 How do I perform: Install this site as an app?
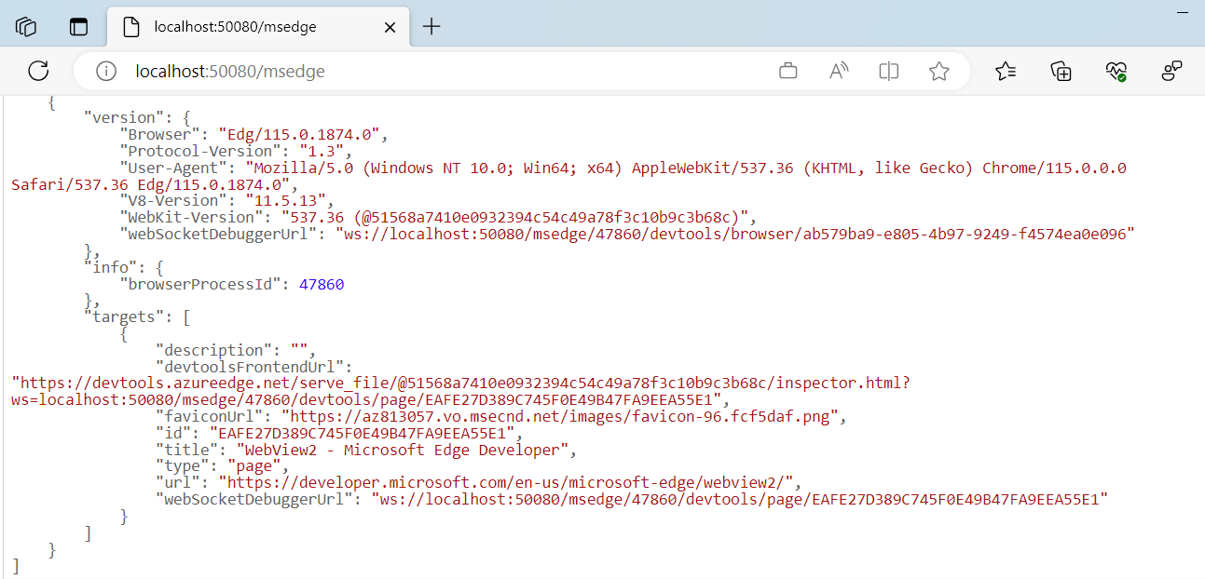787,71
